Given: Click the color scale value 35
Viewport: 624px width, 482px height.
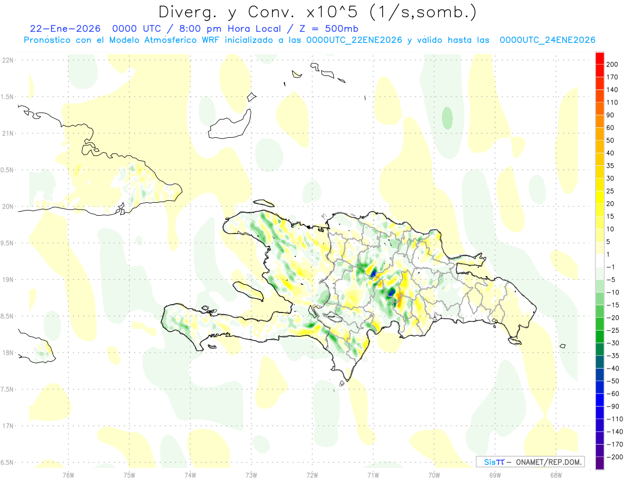Looking at the screenshot, I should [x=610, y=166].
